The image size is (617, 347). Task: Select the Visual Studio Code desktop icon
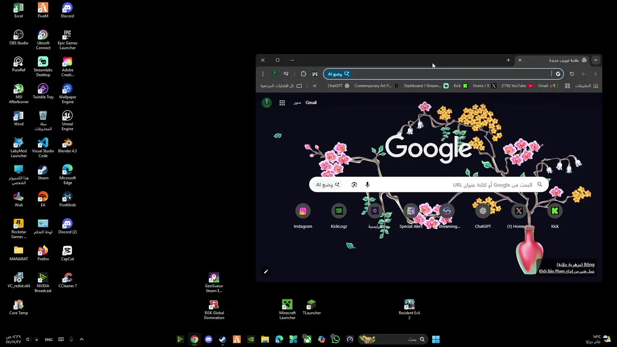pos(43,147)
